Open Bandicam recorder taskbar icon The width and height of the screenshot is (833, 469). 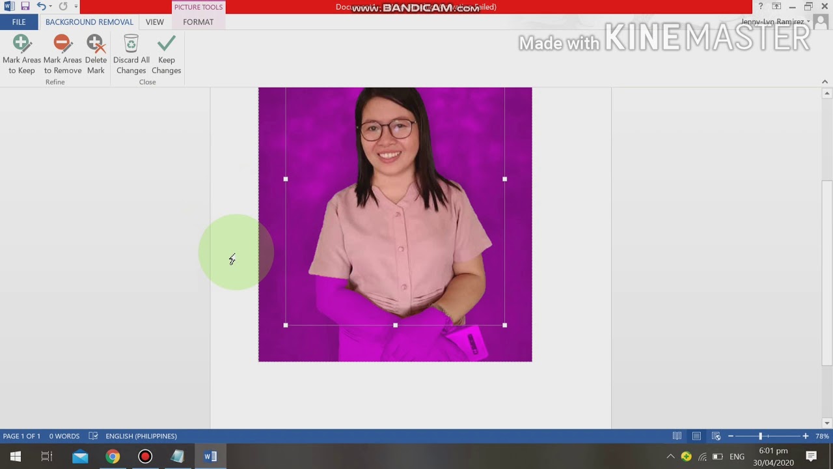click(x=145, y=457)
